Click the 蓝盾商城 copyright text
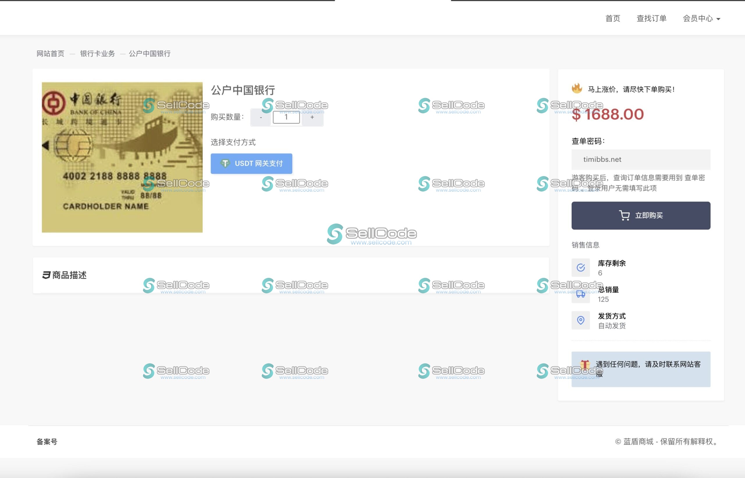745x478 pixels. (667, 442)
